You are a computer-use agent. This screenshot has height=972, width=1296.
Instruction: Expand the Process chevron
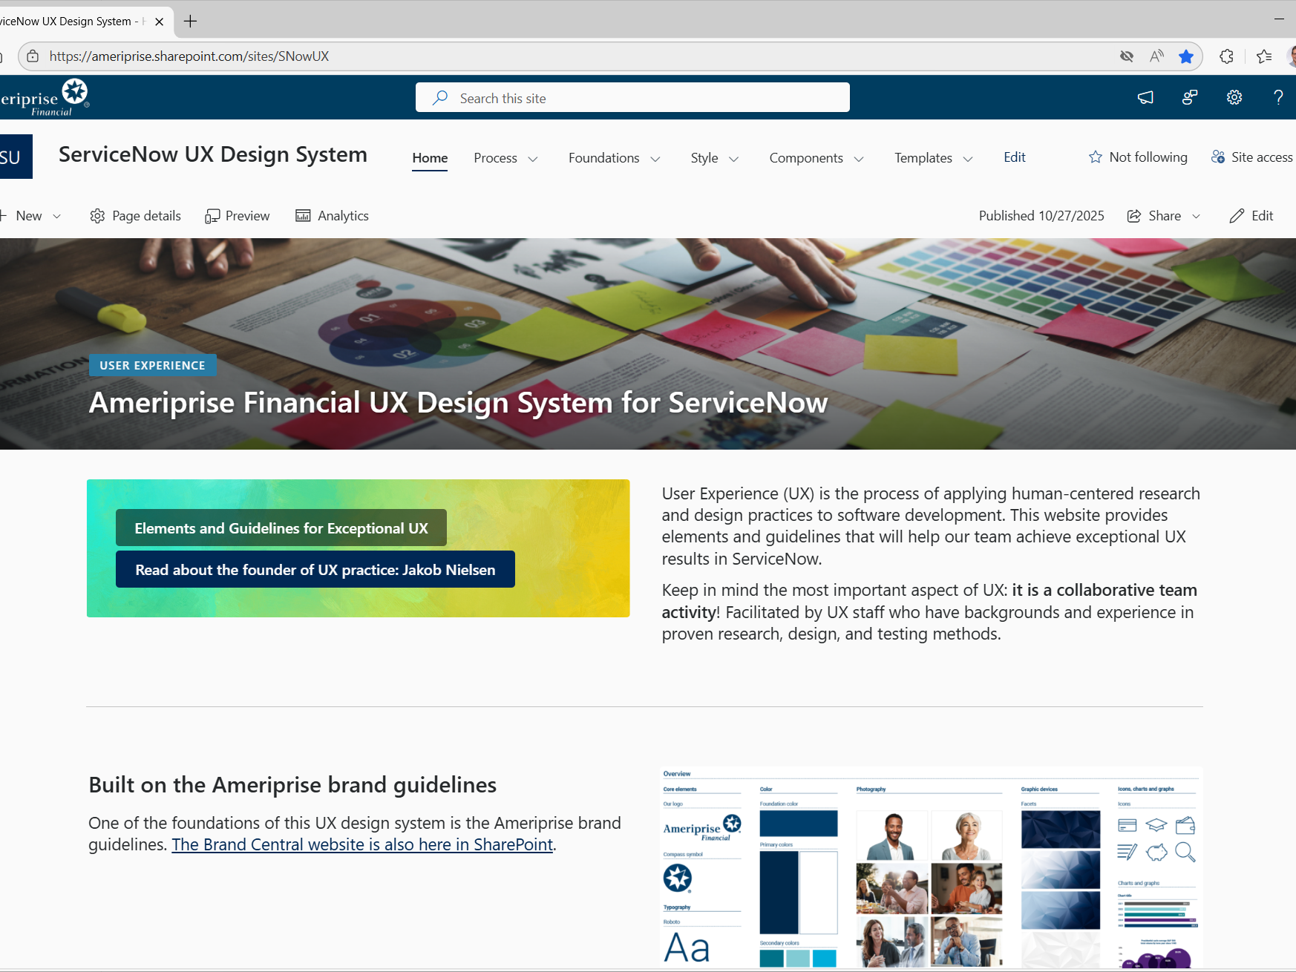click(x=533, y=159)
